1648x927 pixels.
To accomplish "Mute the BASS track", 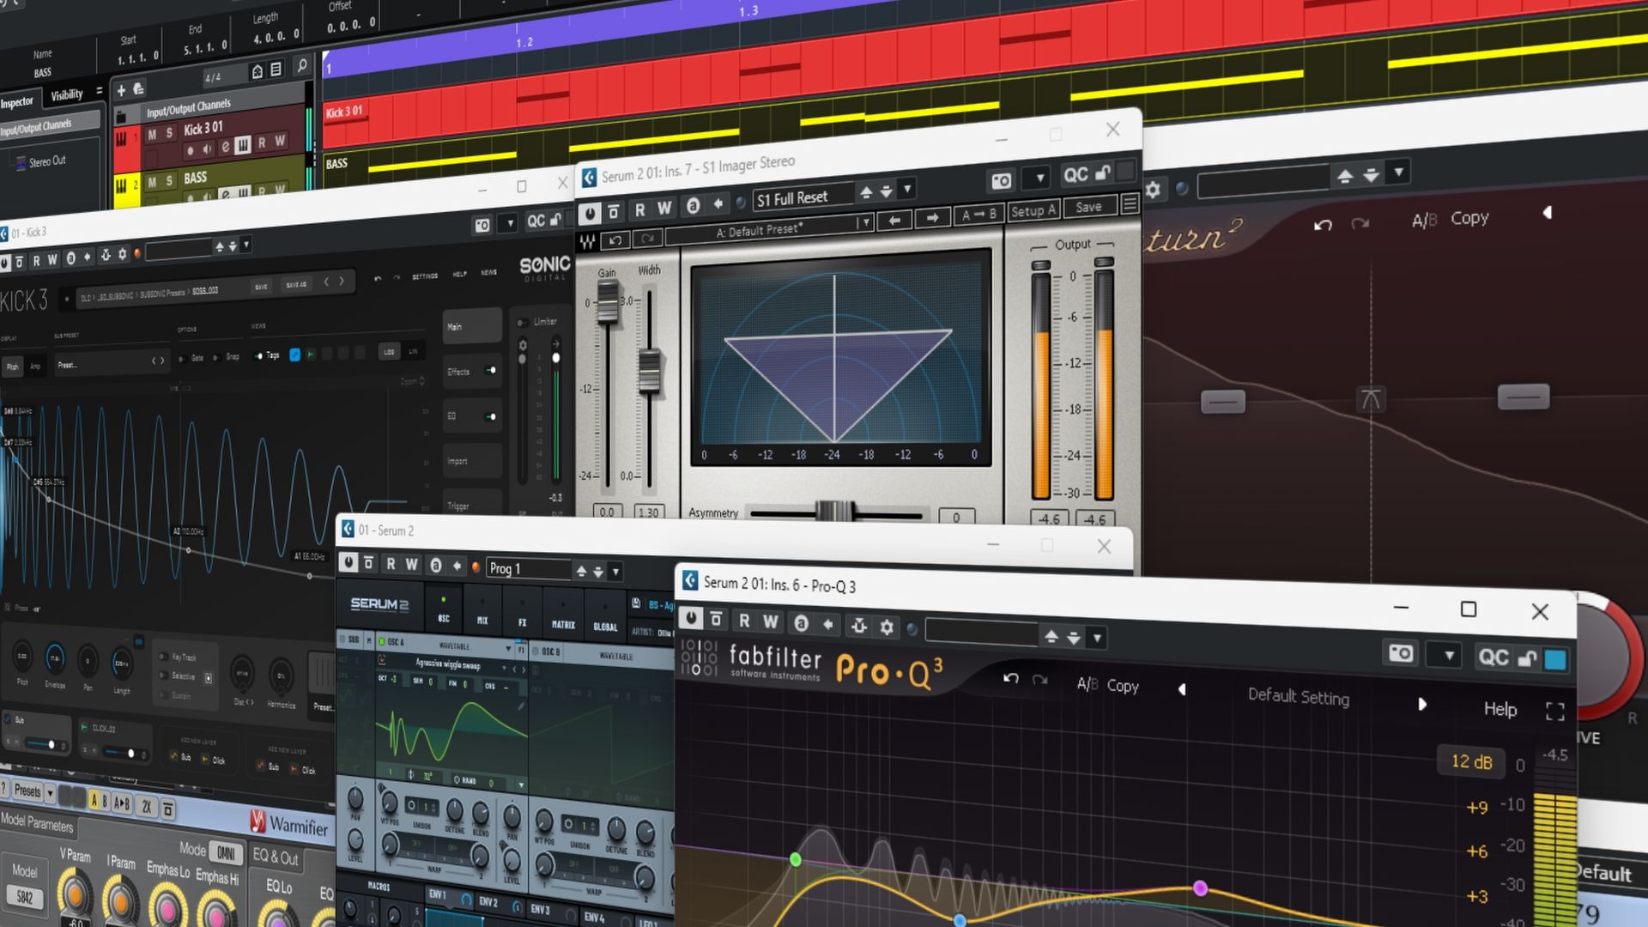I will click(152, 182).
